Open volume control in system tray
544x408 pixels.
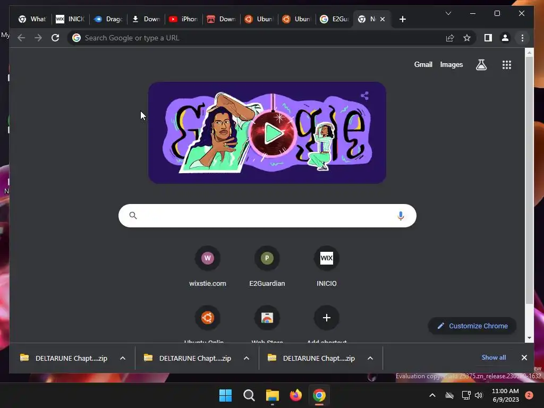point(479,395)
